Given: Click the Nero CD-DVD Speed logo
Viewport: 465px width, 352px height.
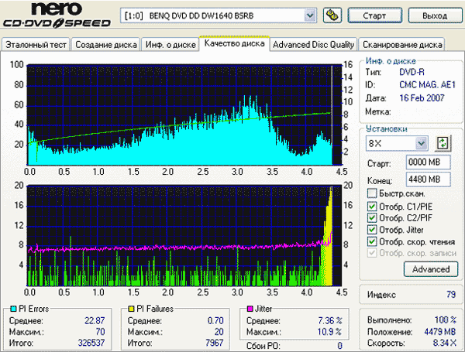Looking at the screenshot, I should (57, 15).
